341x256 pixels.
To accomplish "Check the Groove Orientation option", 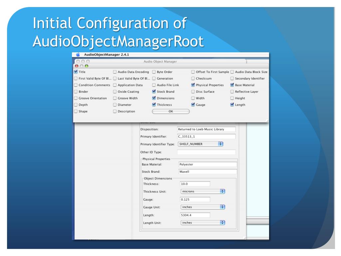I will tap(76, 98).
